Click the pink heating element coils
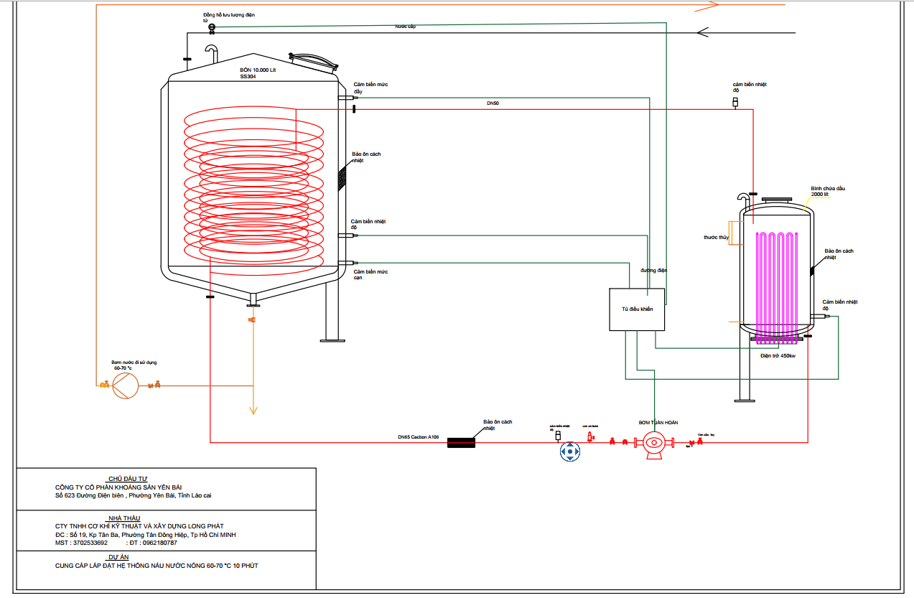 [x=775, y=284]
